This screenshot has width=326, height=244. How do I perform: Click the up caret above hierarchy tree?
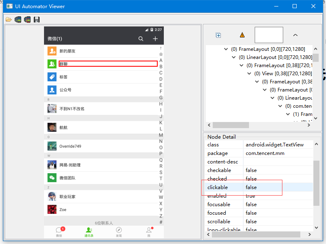click(295, 35)
